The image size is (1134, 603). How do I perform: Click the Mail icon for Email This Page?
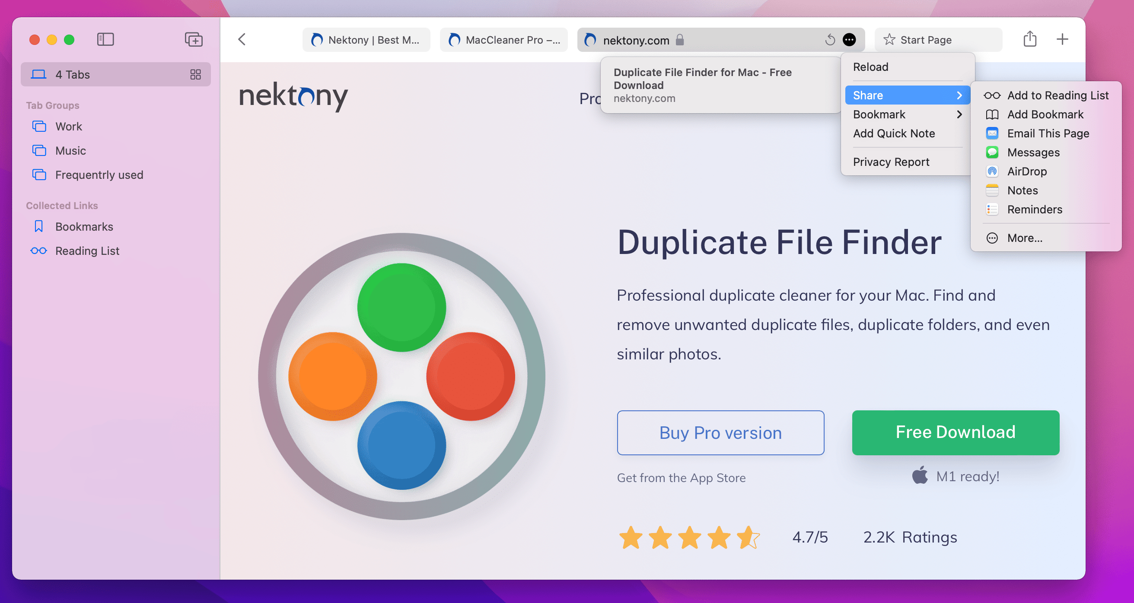[x=992, y=133]
